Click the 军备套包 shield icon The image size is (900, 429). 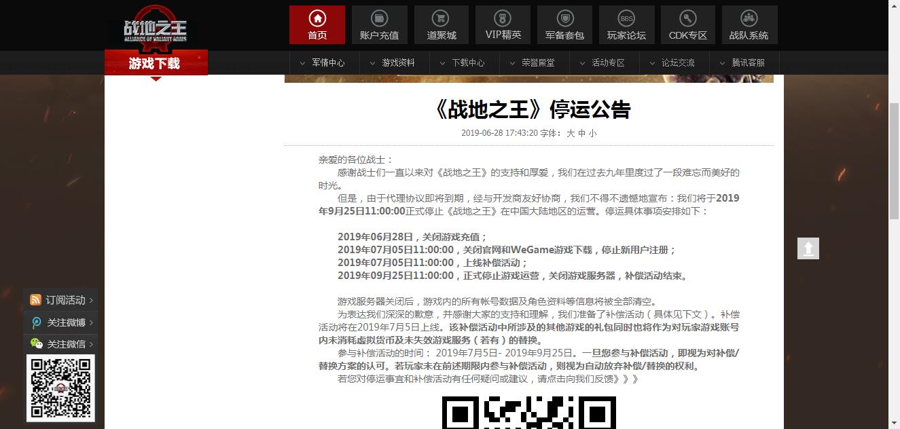pyautogui.click(x=564, y=19)
